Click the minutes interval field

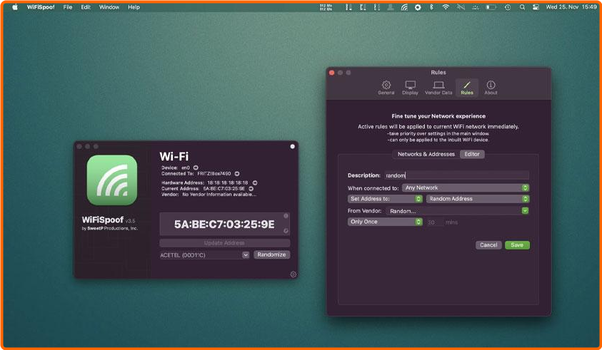pyautogui.click(x=434, y=222)
